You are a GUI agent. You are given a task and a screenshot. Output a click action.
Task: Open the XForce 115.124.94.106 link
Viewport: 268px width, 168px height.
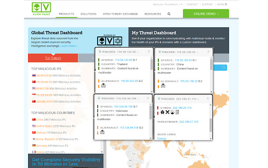pyautogui.click(x=124, y=107)
